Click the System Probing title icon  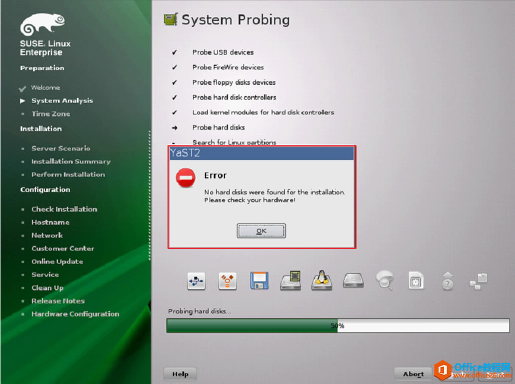(x=171, y=19)
